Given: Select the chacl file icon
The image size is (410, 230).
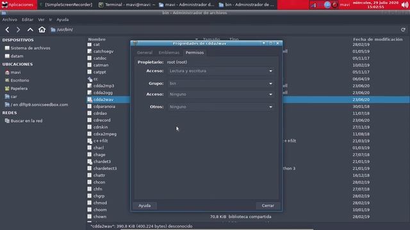Looking at the screenshot, I should [90, 148].
